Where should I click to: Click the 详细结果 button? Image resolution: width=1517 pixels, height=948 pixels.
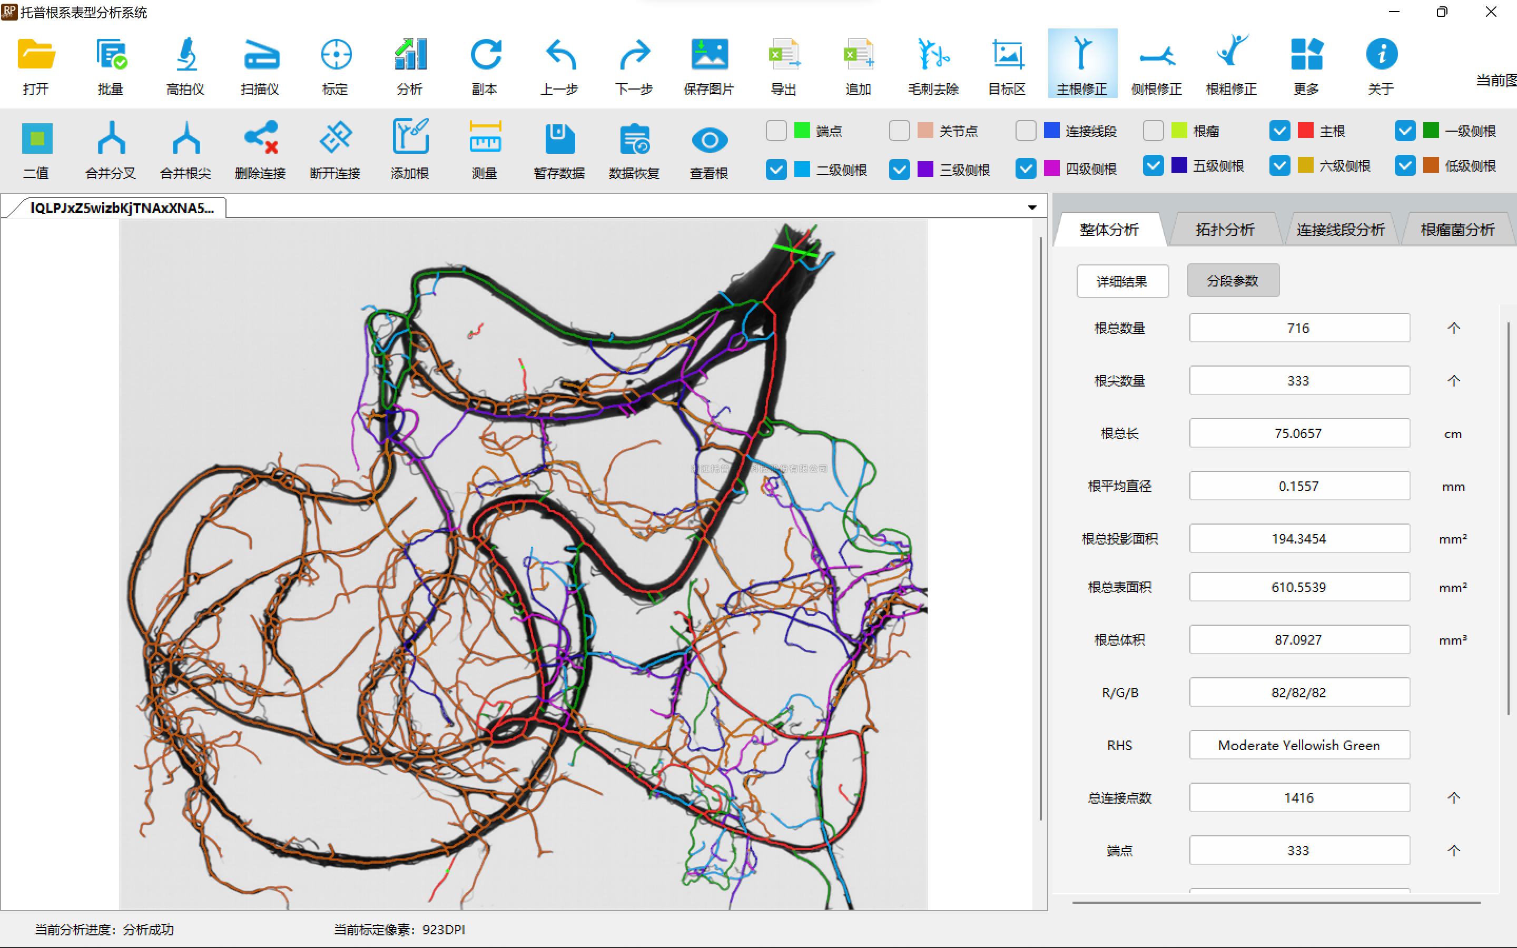pyautogui.click(x=1122, y=281)
